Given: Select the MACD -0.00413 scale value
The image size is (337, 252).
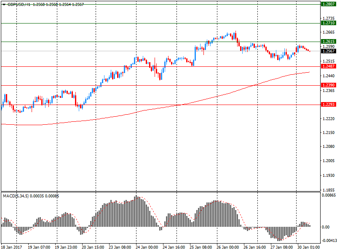Looking at the screenshot, I should coord(329,241).
